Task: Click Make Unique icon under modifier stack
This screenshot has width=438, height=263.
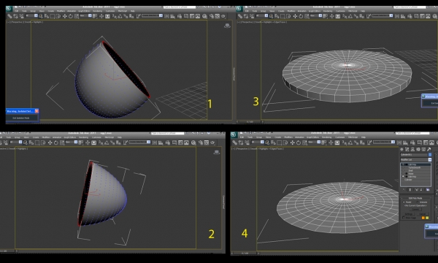Action: (417, 190)
